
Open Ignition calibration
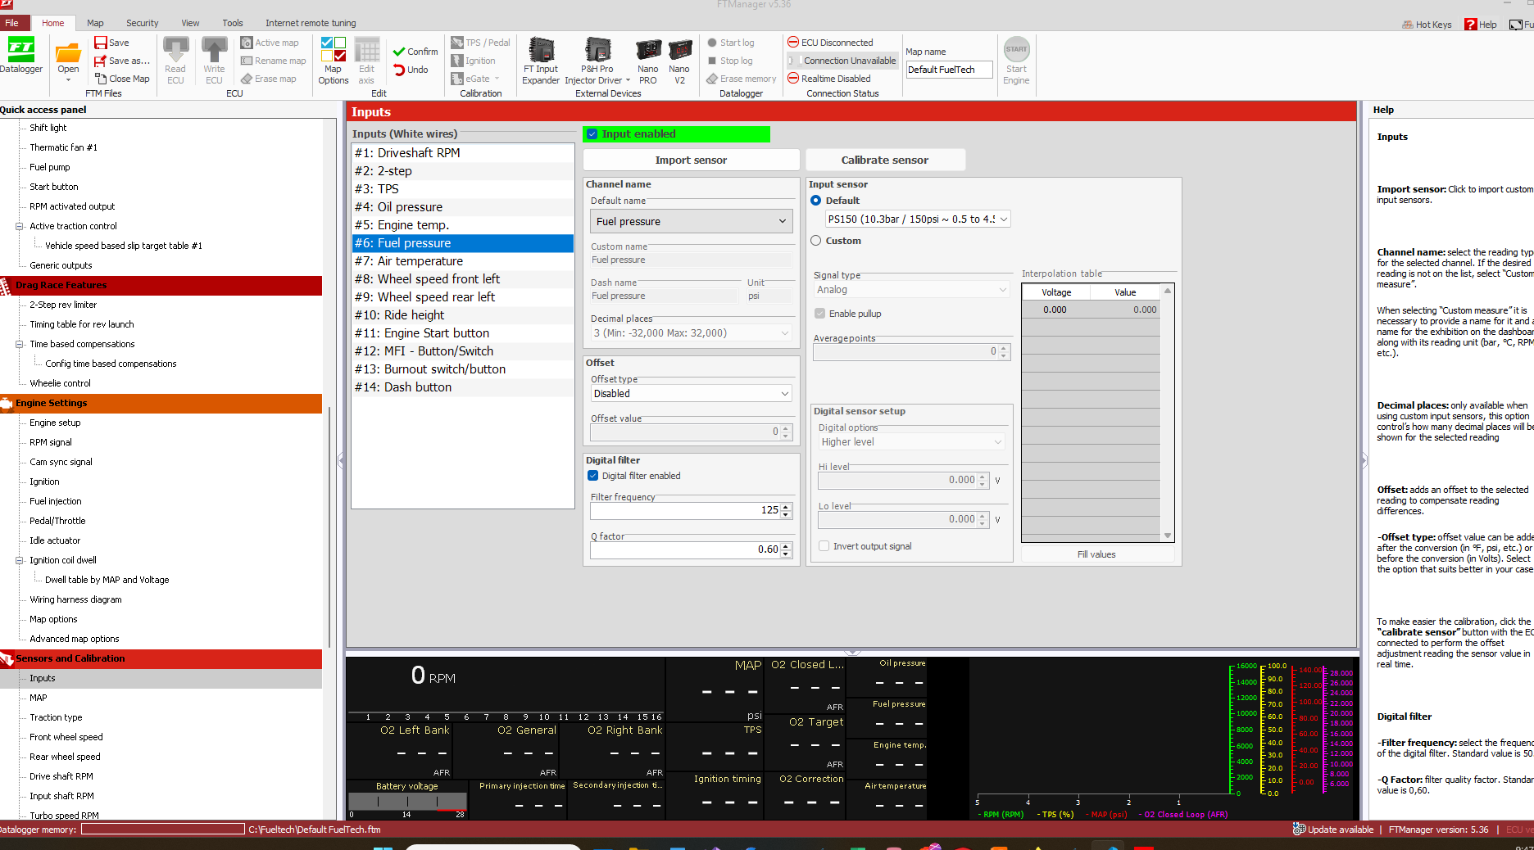pos(473,61)
